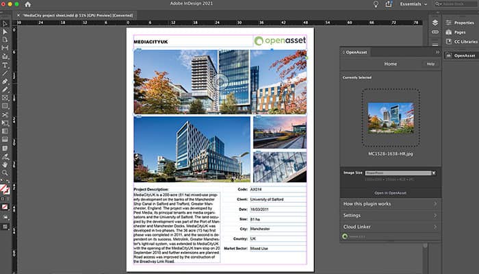Click the AX014 code value
The image size is (479, 274).
[256, 190]
